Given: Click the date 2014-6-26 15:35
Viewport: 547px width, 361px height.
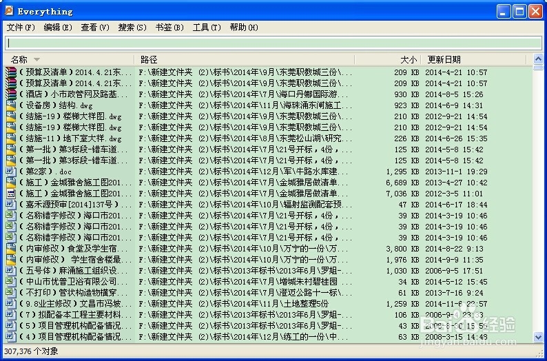Looking at the screenshot, I should pos(456,138).
